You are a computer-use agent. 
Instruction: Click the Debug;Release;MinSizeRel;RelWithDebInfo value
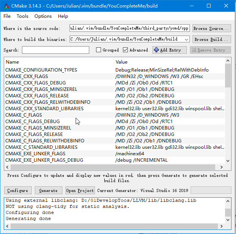162,70
